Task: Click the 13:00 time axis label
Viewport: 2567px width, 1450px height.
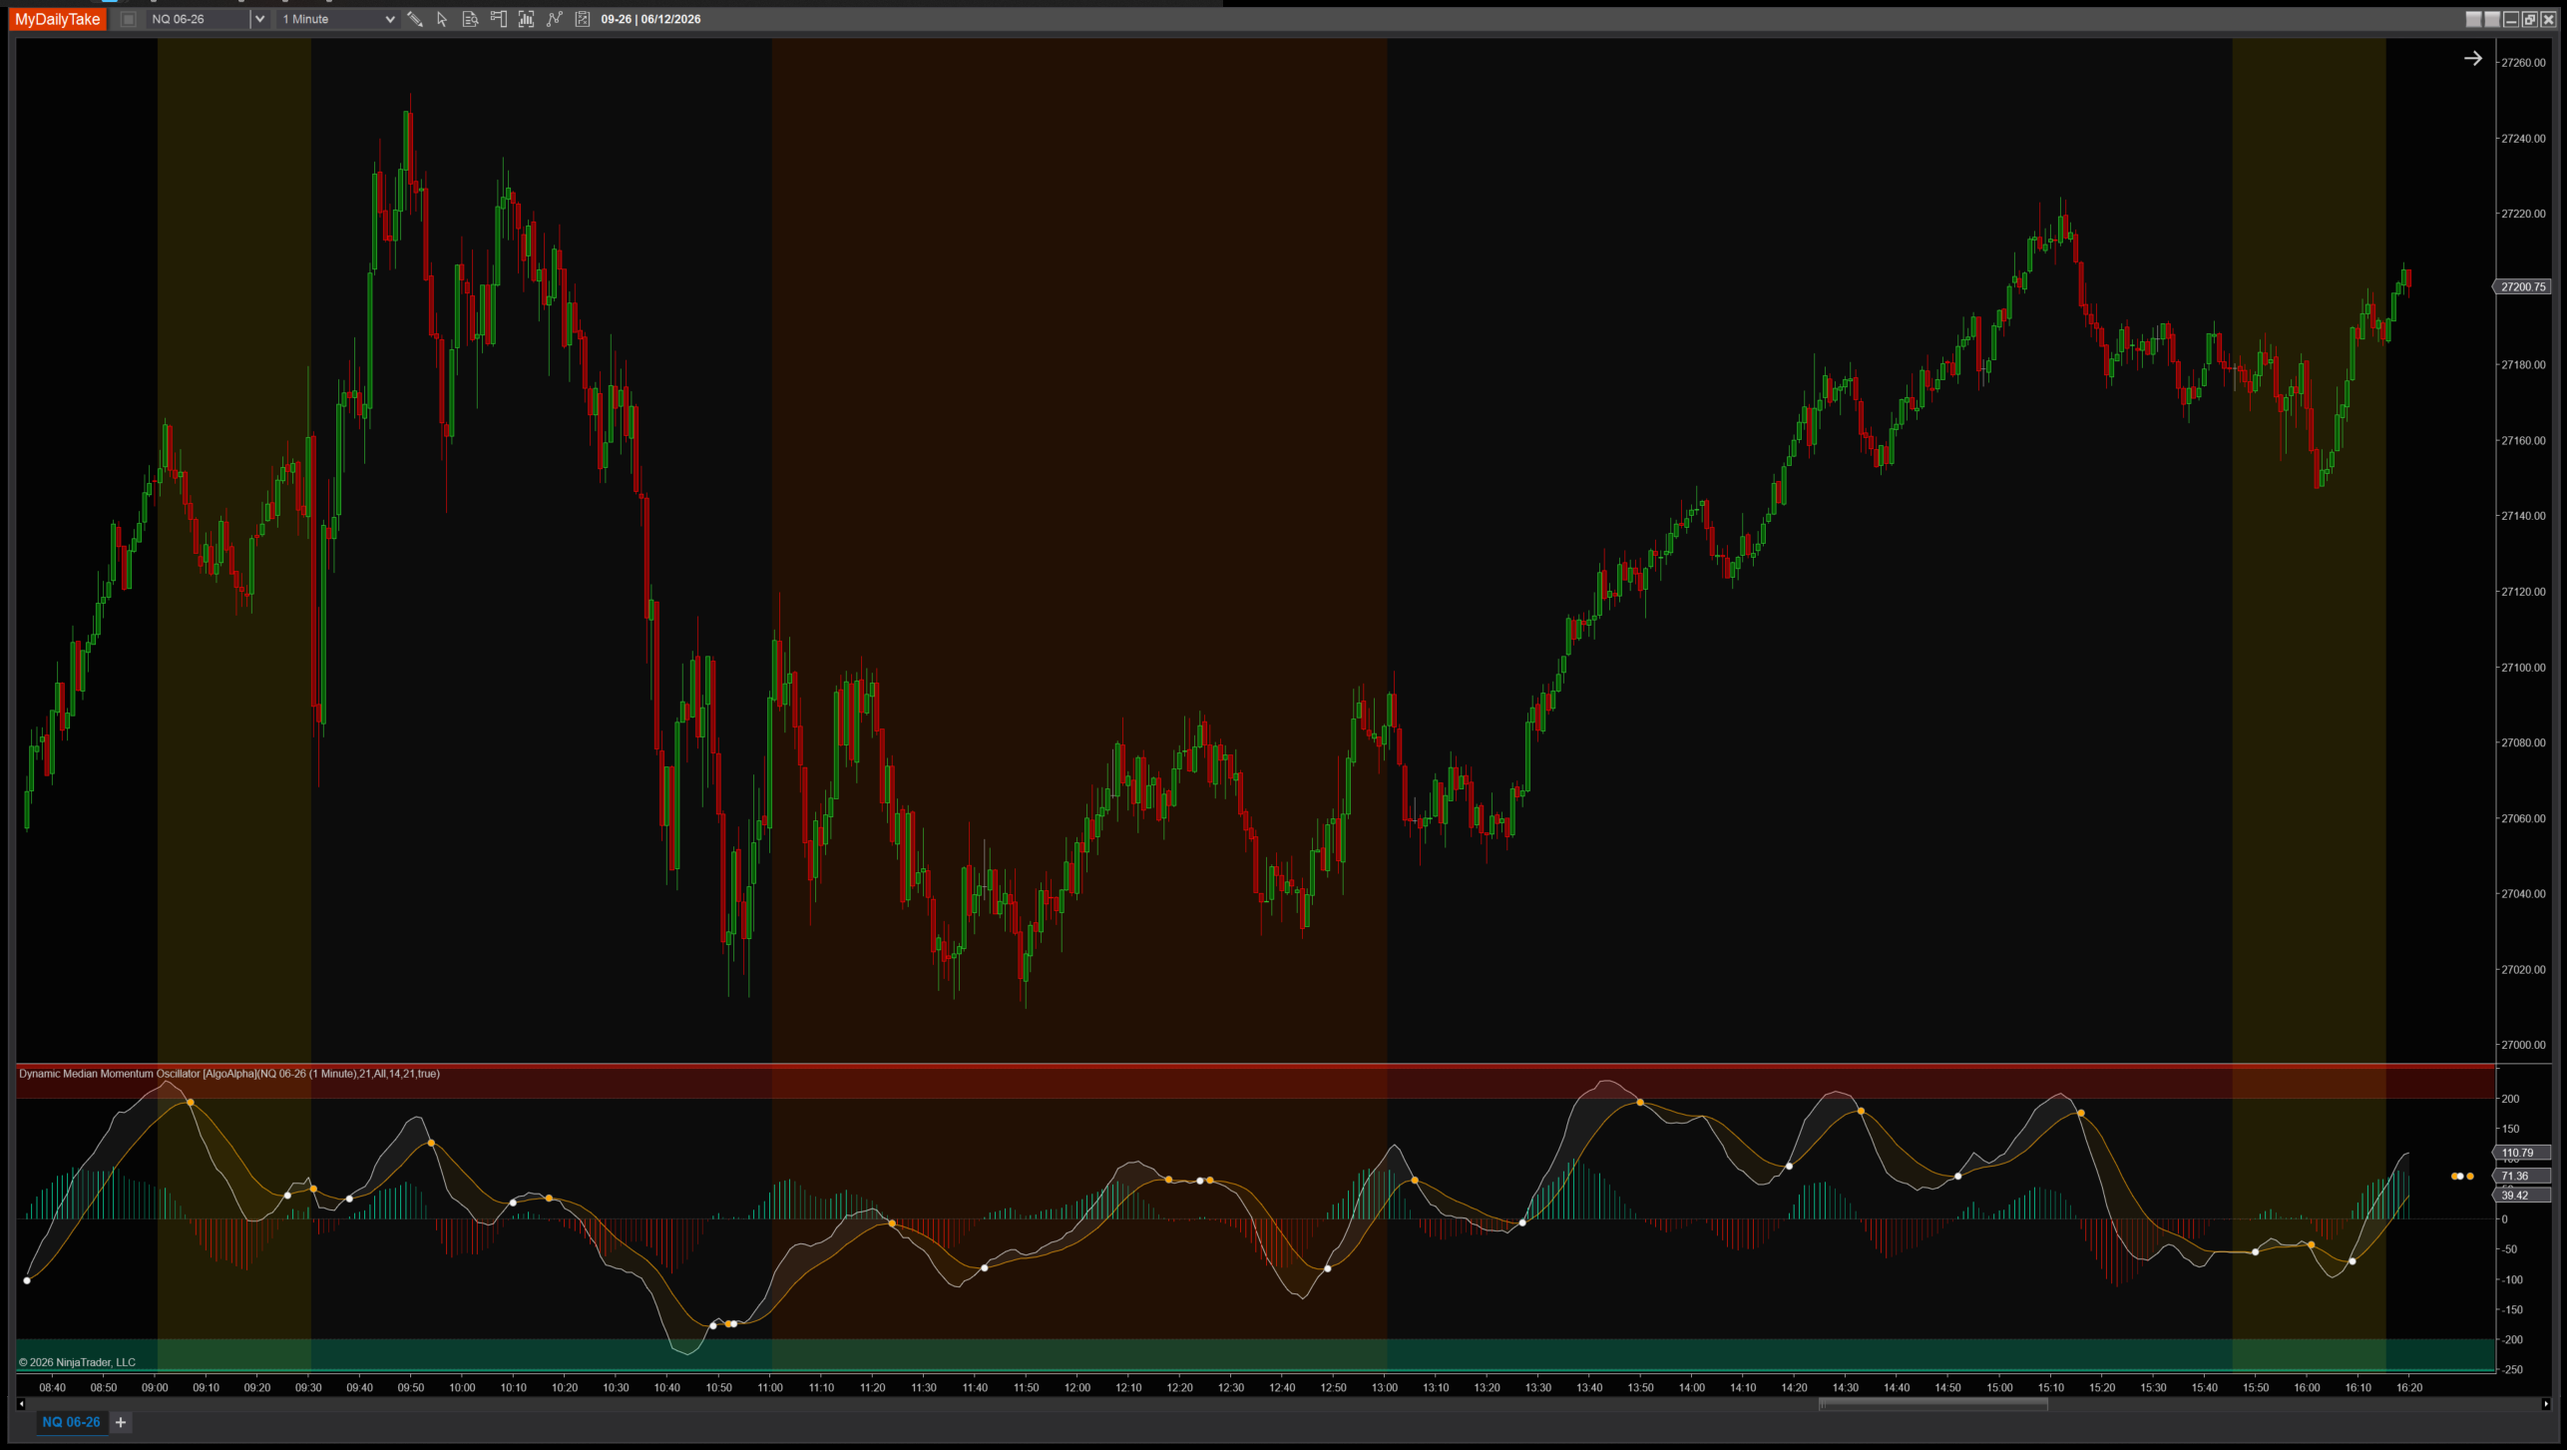Action: (x=1385, y=1387)
